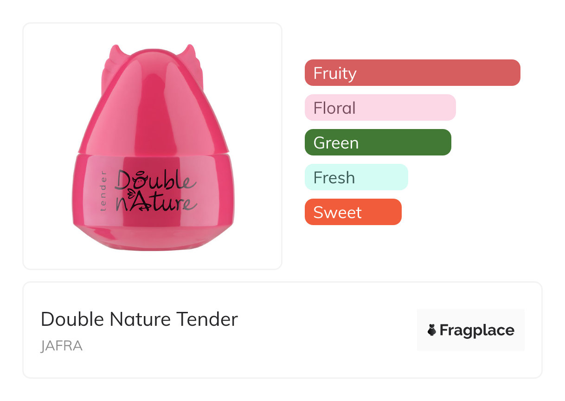This screenshot has height=401, width=565.
Task: Select the Floral accord bar
Action: click(380, 108)
